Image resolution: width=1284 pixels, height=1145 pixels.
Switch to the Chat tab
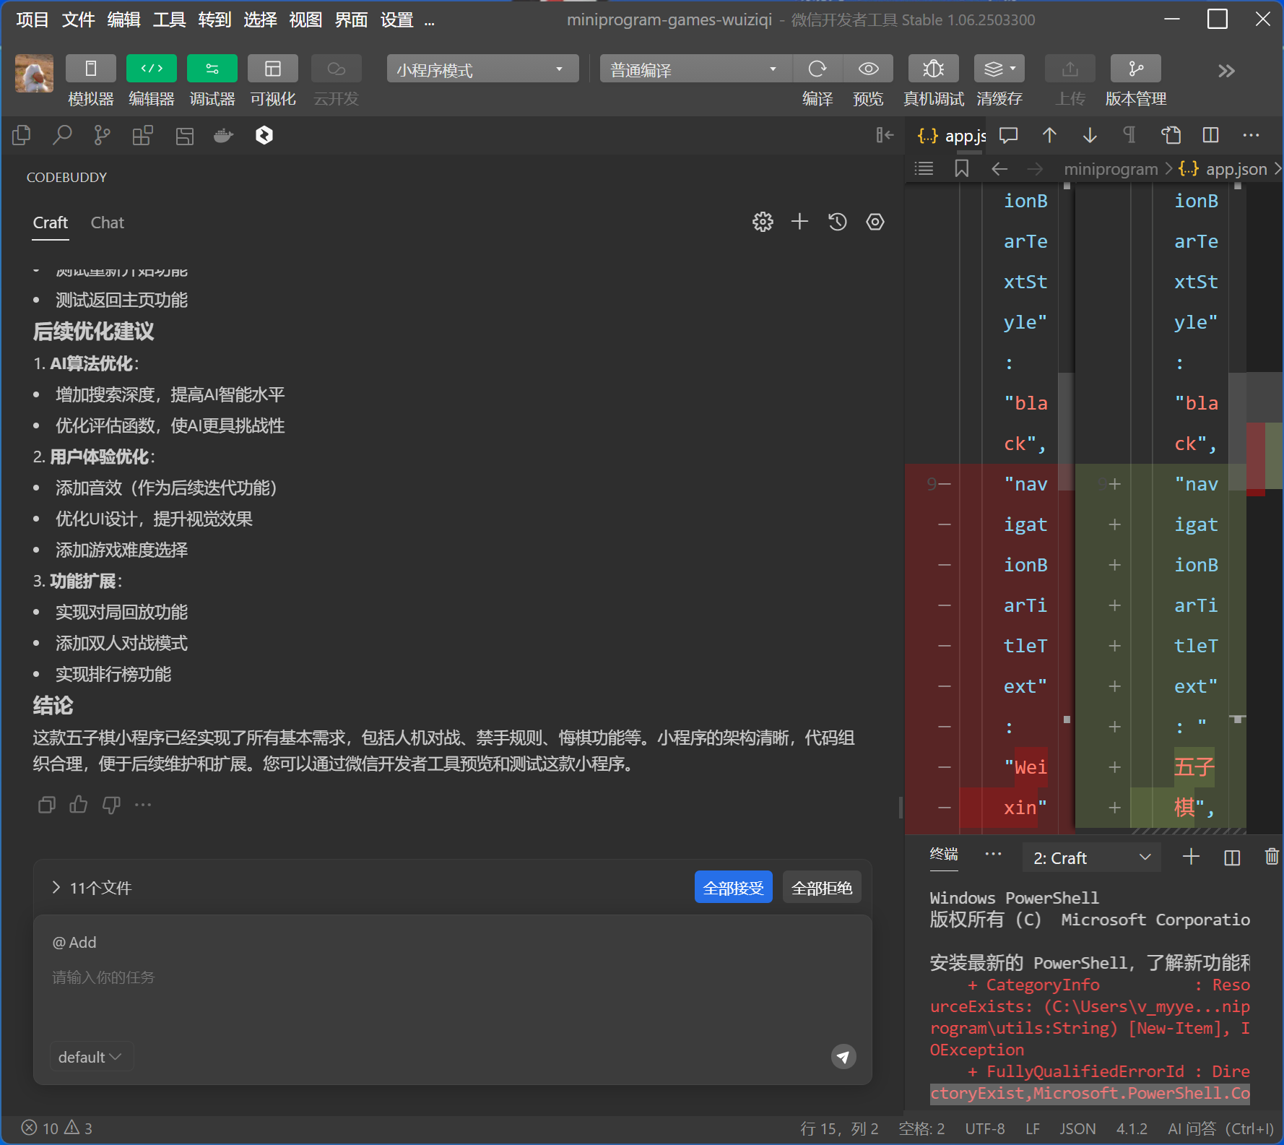pos(107,222)
